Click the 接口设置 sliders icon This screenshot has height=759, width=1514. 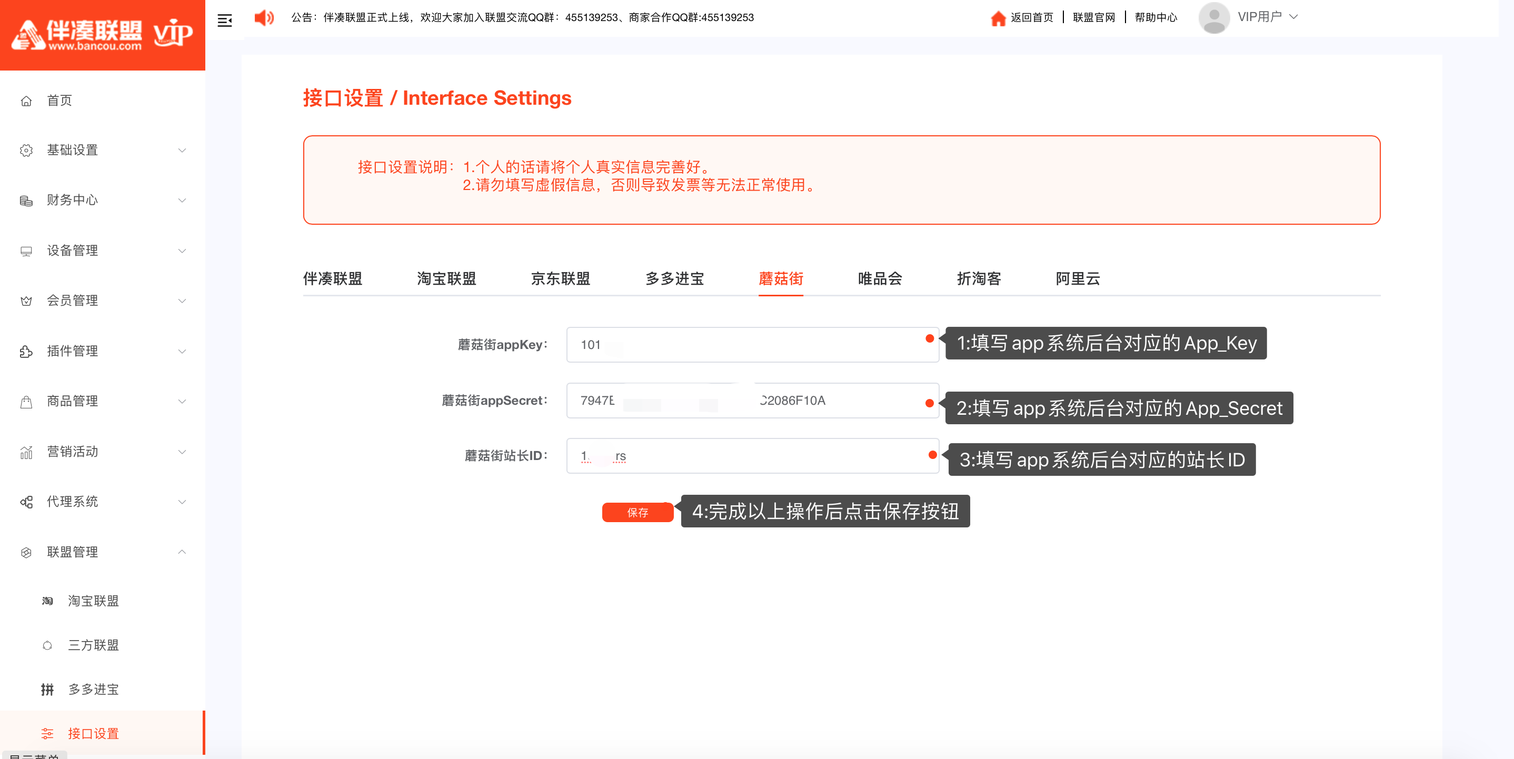pyautogui.click(x=47, y=734)
